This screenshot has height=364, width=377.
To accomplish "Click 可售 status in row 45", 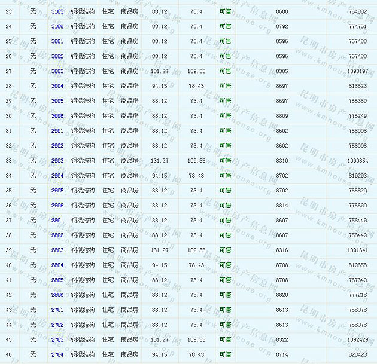I will pyautogui.click(x=225, y=340).
